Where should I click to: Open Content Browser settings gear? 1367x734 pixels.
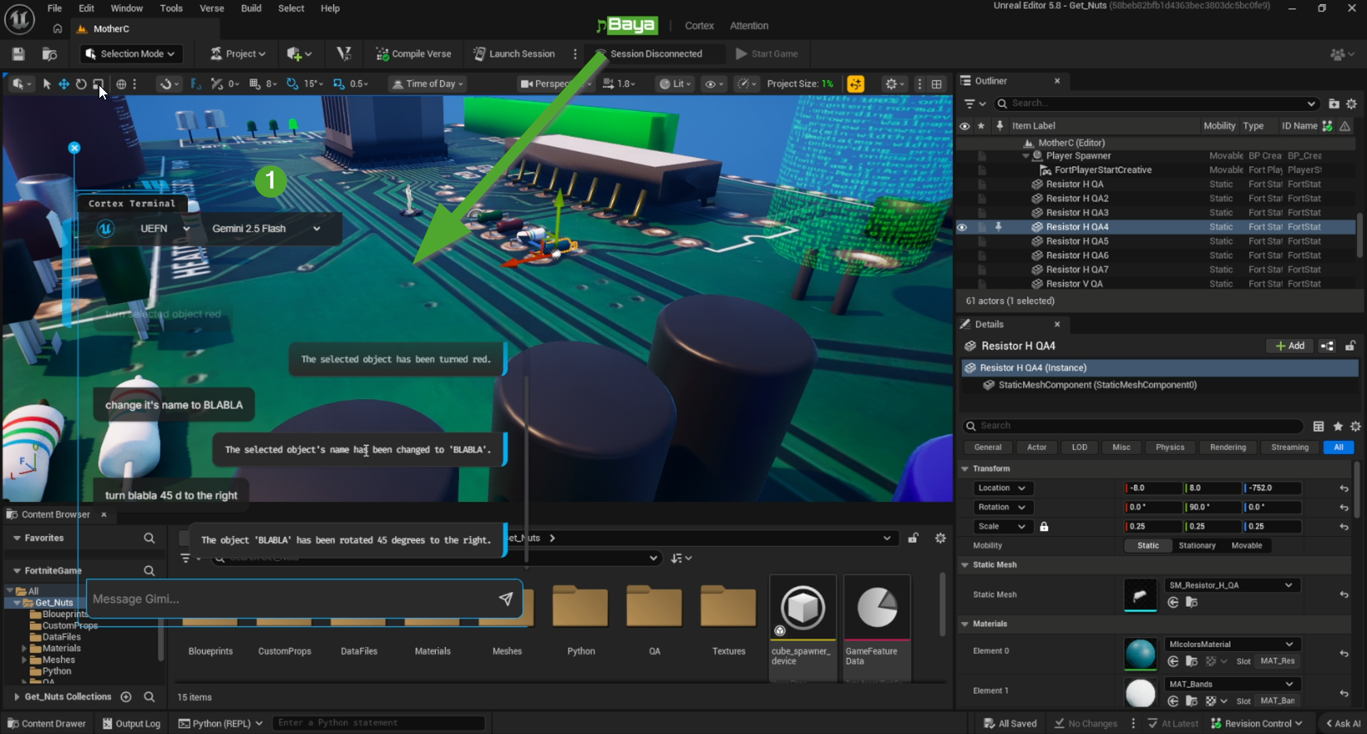940,538
